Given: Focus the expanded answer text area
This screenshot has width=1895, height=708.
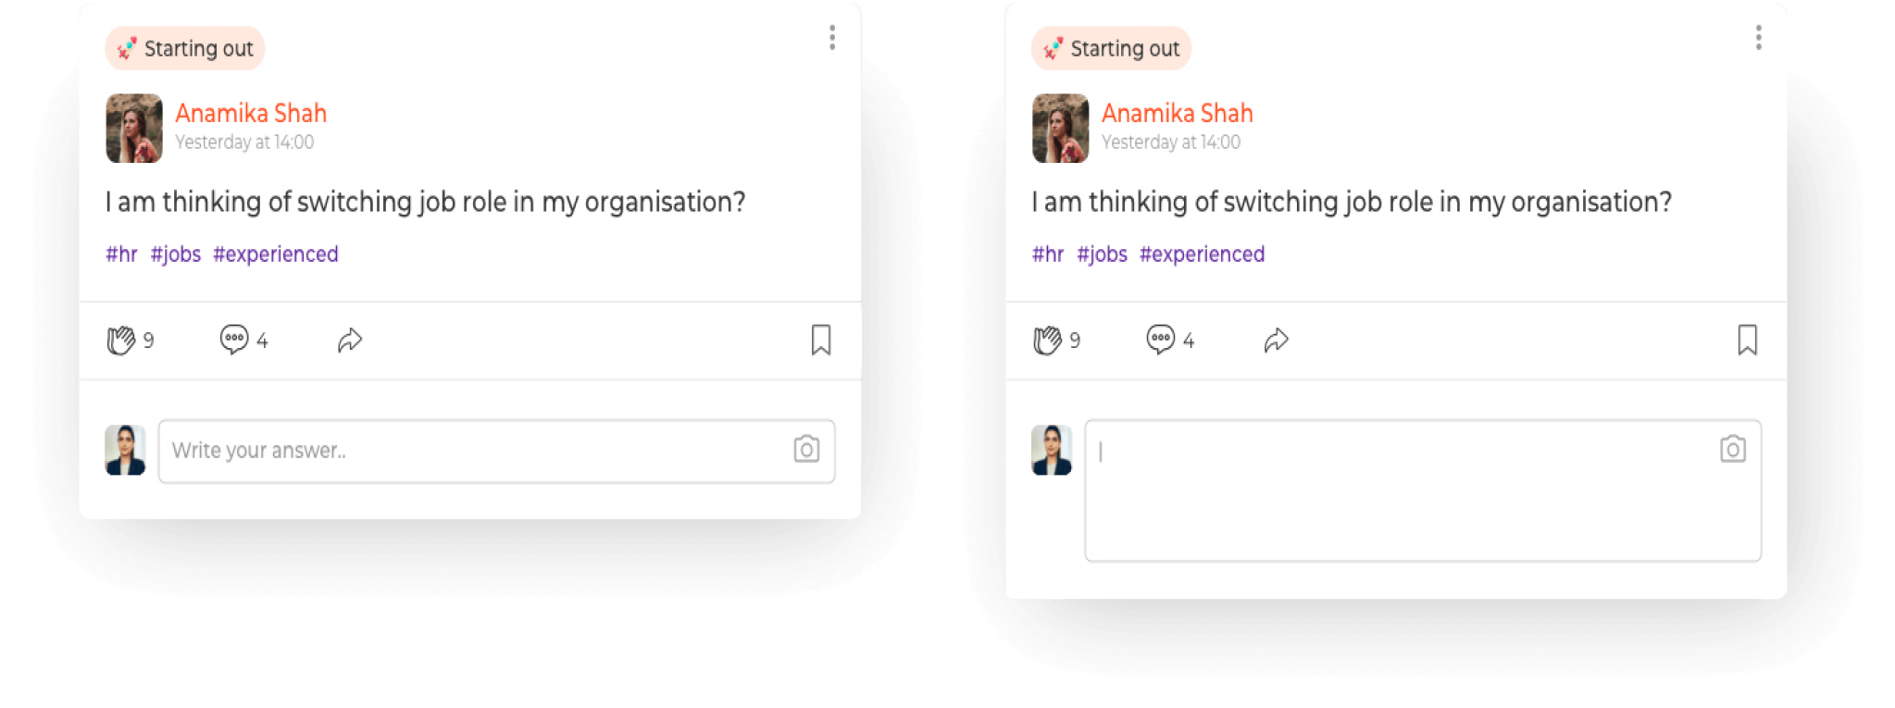Looking at the screenshot, I should [x=1423, y=491].
